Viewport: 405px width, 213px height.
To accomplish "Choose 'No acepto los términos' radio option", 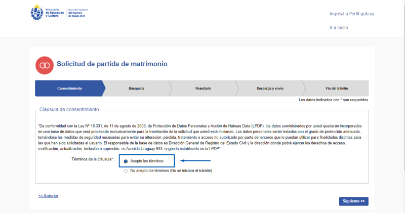I will tap(126, 171).
